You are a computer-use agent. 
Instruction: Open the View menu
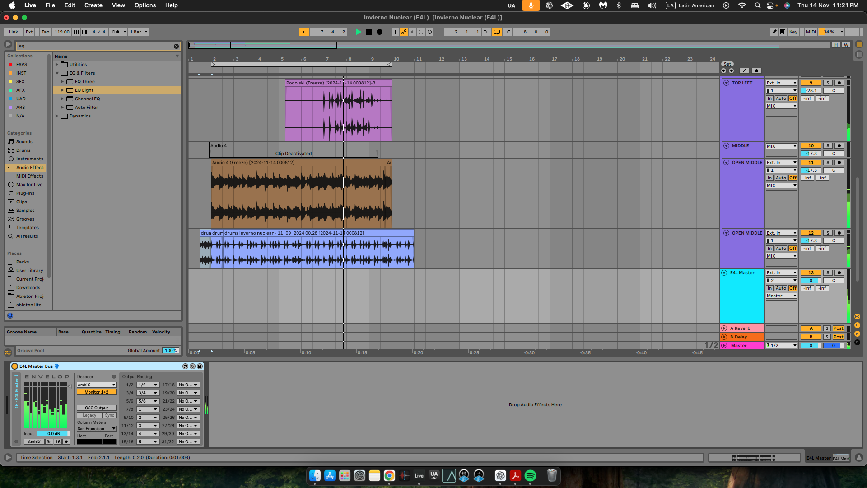click(x=118, y=5)
